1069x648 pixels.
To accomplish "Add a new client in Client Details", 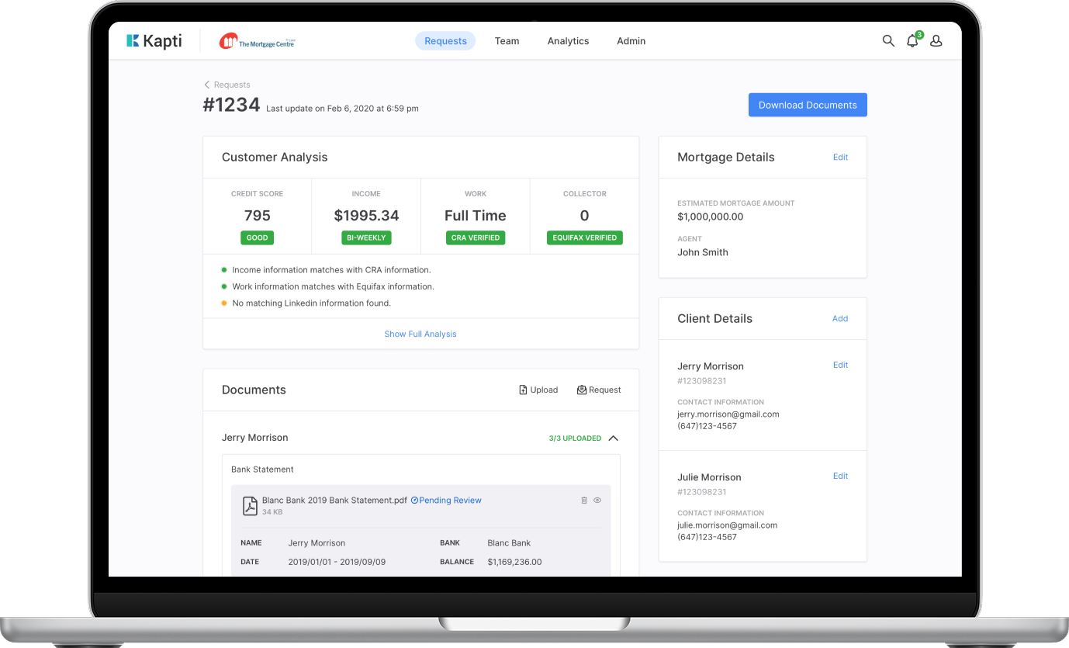I will 840,318.
